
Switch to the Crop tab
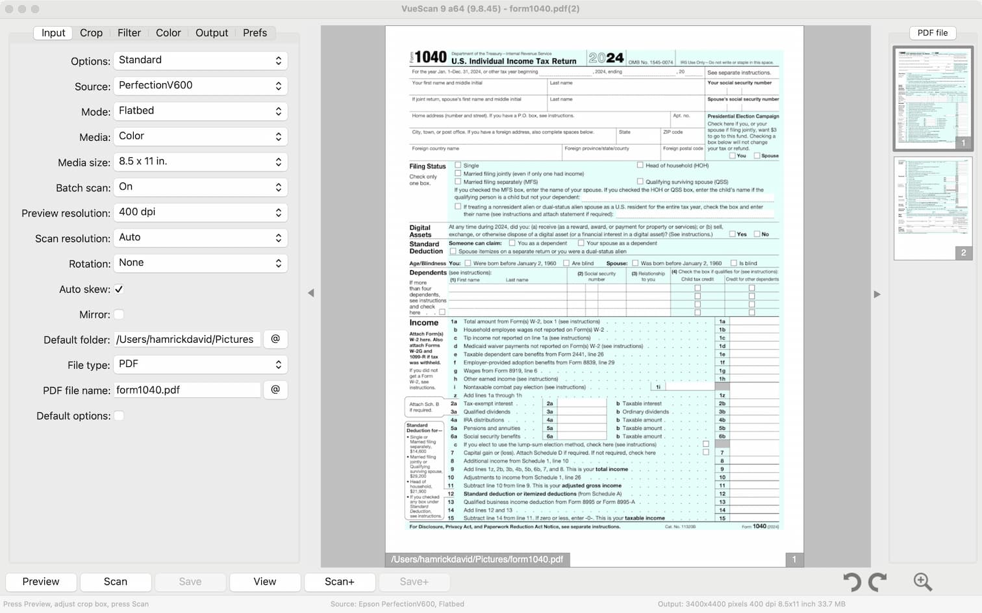tap(91, 32)
